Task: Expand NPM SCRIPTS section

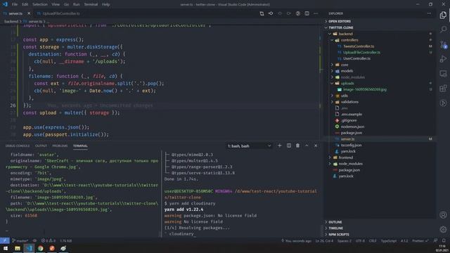Action: 339,234
